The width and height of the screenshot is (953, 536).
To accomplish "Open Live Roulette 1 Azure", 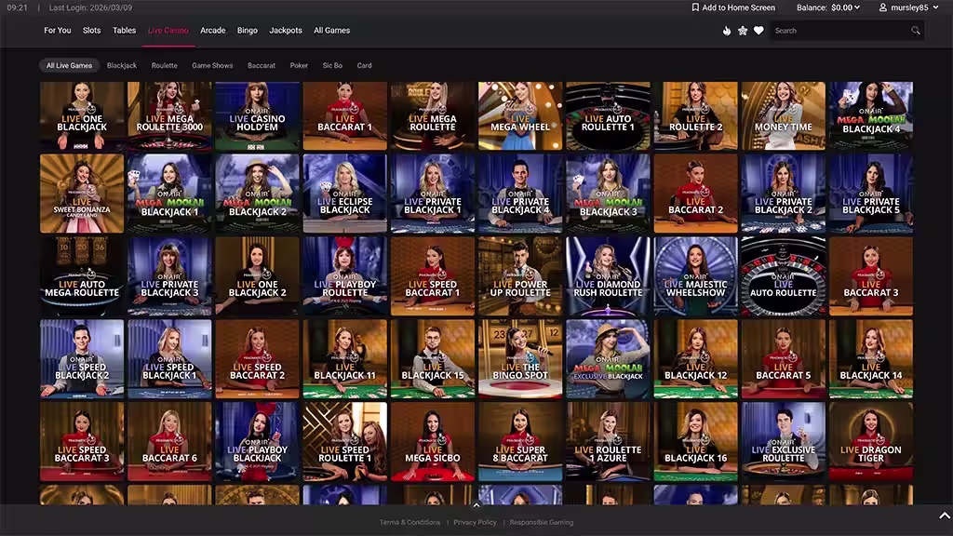I will 608,442.
